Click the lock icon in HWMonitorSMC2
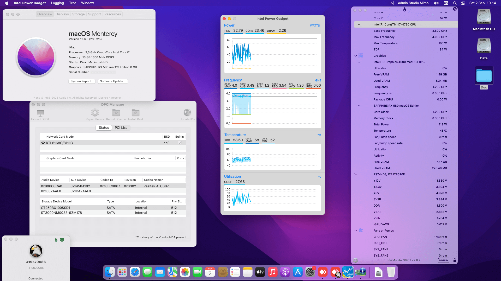Image resolution: width=501 pixels, height=281 pixels. [x=455, y=260]
